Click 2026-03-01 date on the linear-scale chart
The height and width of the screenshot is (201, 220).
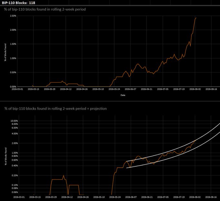click(17, 89)
